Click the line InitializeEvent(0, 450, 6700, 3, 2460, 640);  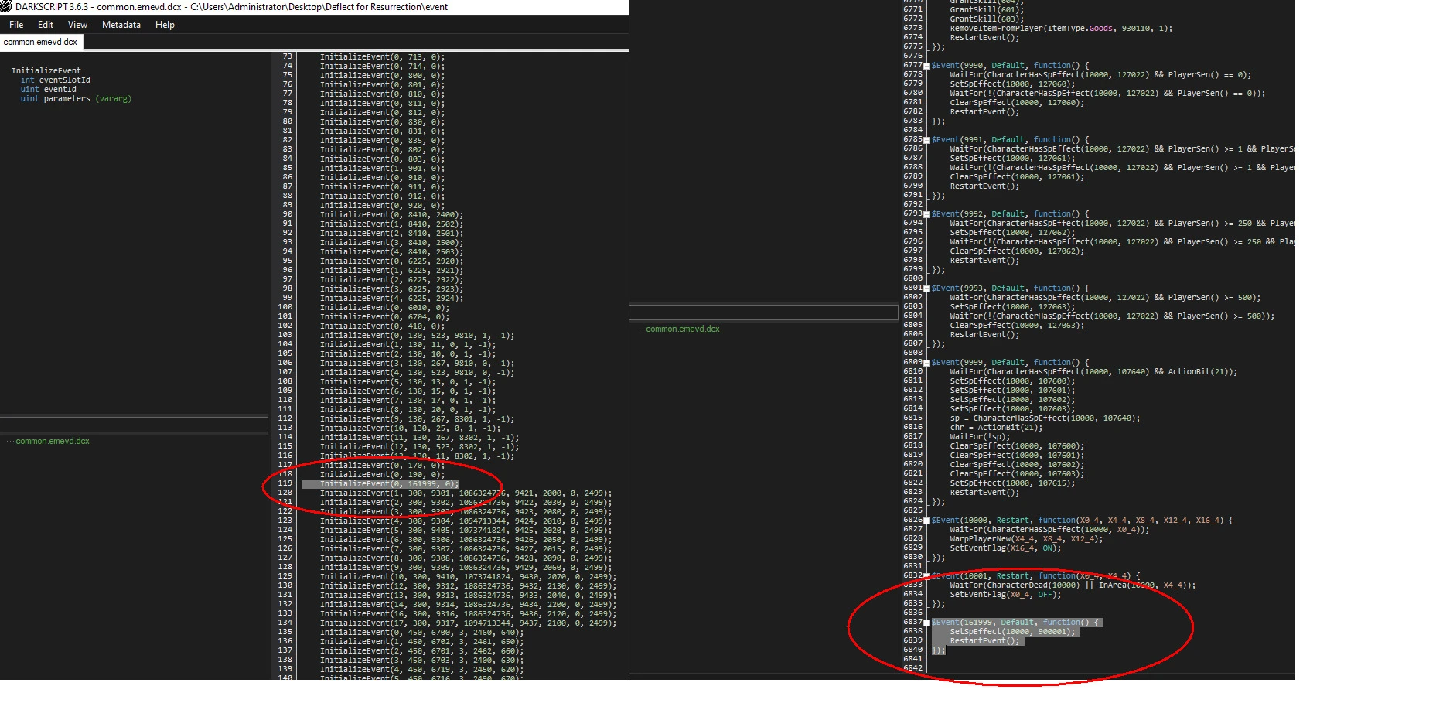click(x=421, y=632)
